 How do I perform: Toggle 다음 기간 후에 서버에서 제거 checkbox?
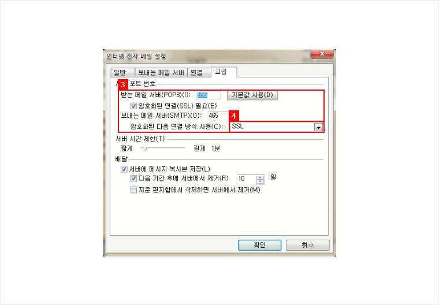(133, 178)
